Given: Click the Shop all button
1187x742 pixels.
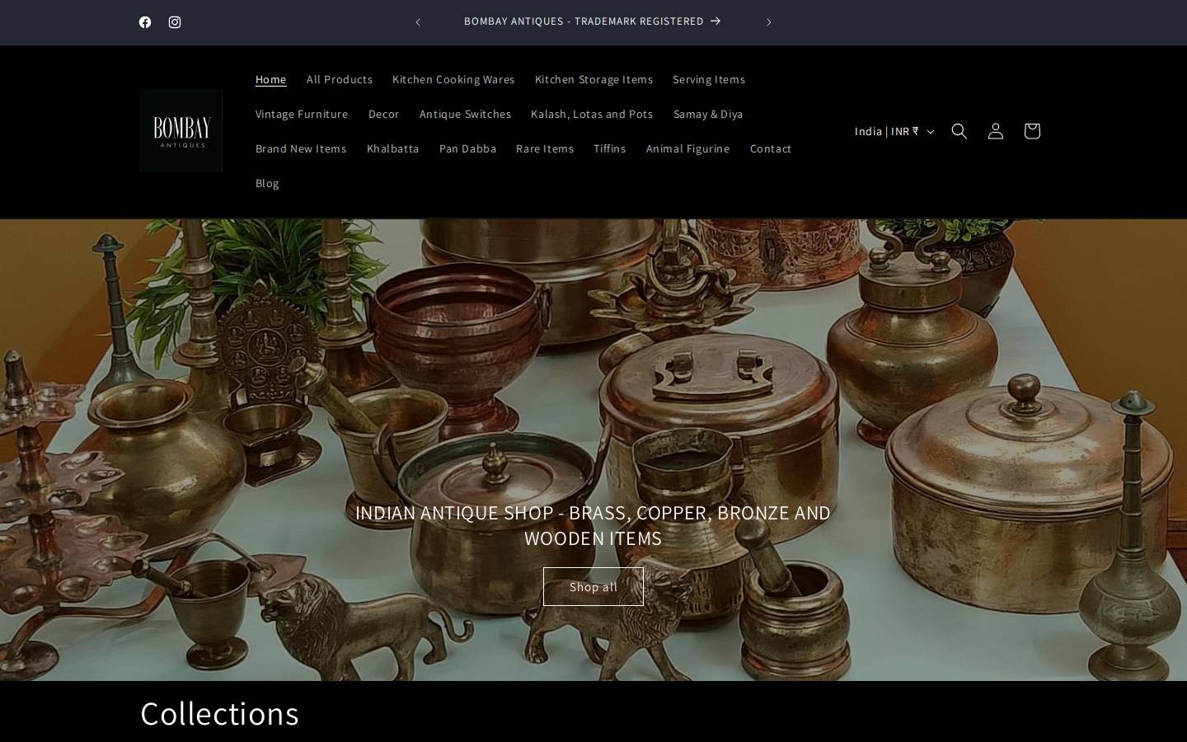Looking at the screenshot, I should pyautogui.click(x=593, y=587).
